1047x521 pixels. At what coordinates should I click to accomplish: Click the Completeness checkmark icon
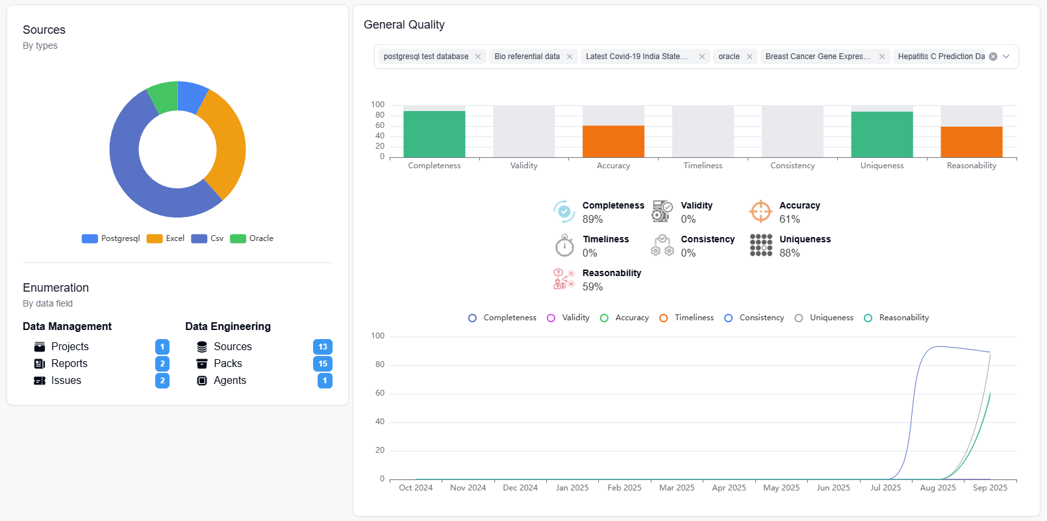564,212
